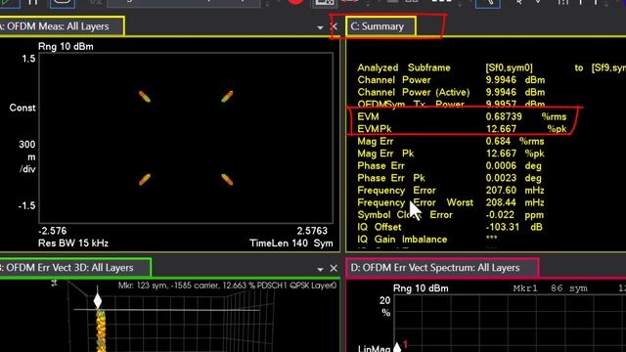The height and width of the screenshot is (352, 626).
Task: Select the C: Summary tab
Action: point(380,26)
